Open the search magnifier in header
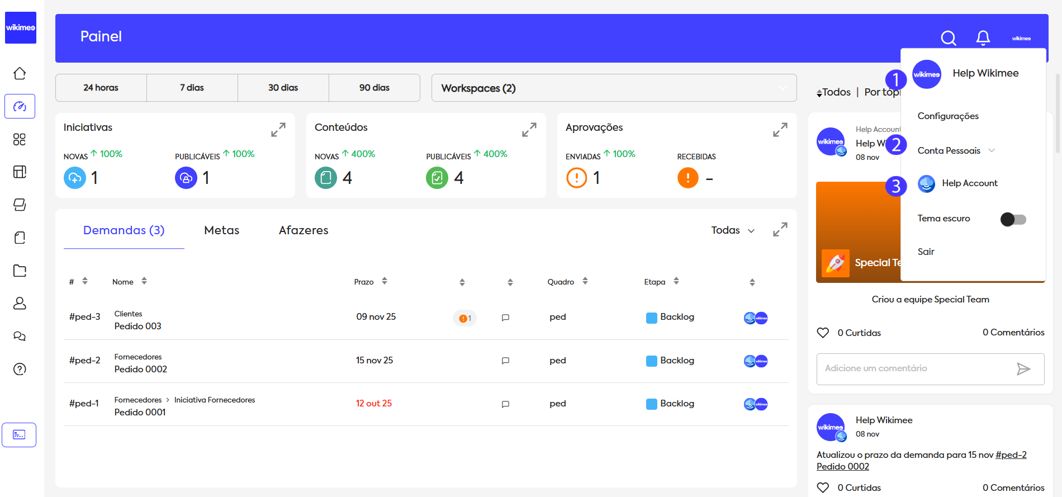 point(948,38)
